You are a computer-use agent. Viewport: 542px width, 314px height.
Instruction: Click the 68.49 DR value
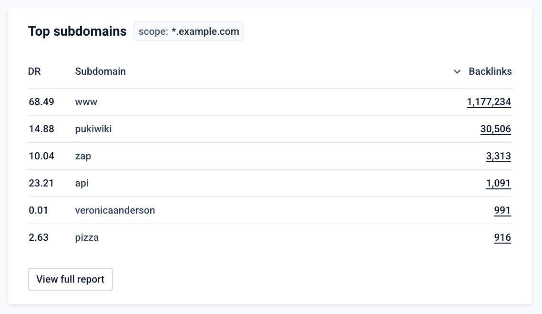click(x=41, y=102)
